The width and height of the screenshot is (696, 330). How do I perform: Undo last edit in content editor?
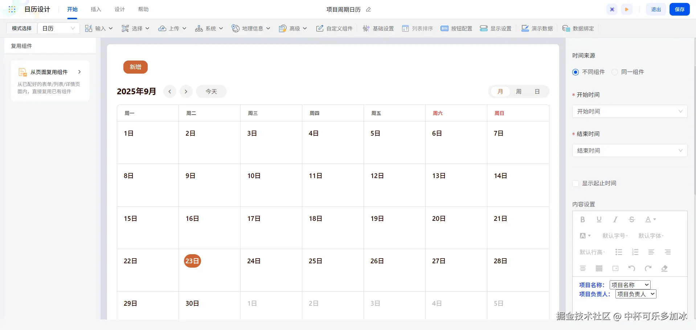pyautogui.click(x=632, y=268)
